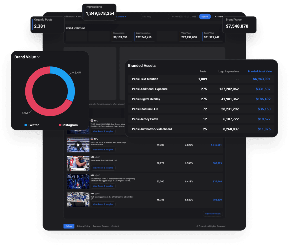Click the Add a tag field
This screenshot has height=249, width=289.
tap(155, 17)
